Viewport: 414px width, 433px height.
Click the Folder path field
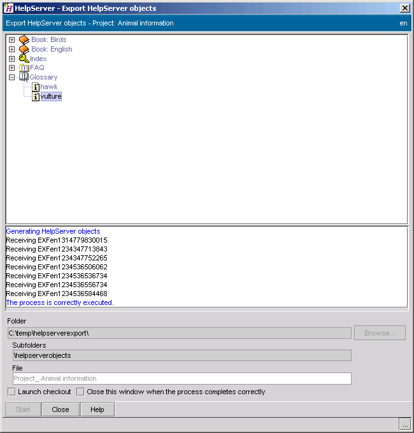coord(180,333)
